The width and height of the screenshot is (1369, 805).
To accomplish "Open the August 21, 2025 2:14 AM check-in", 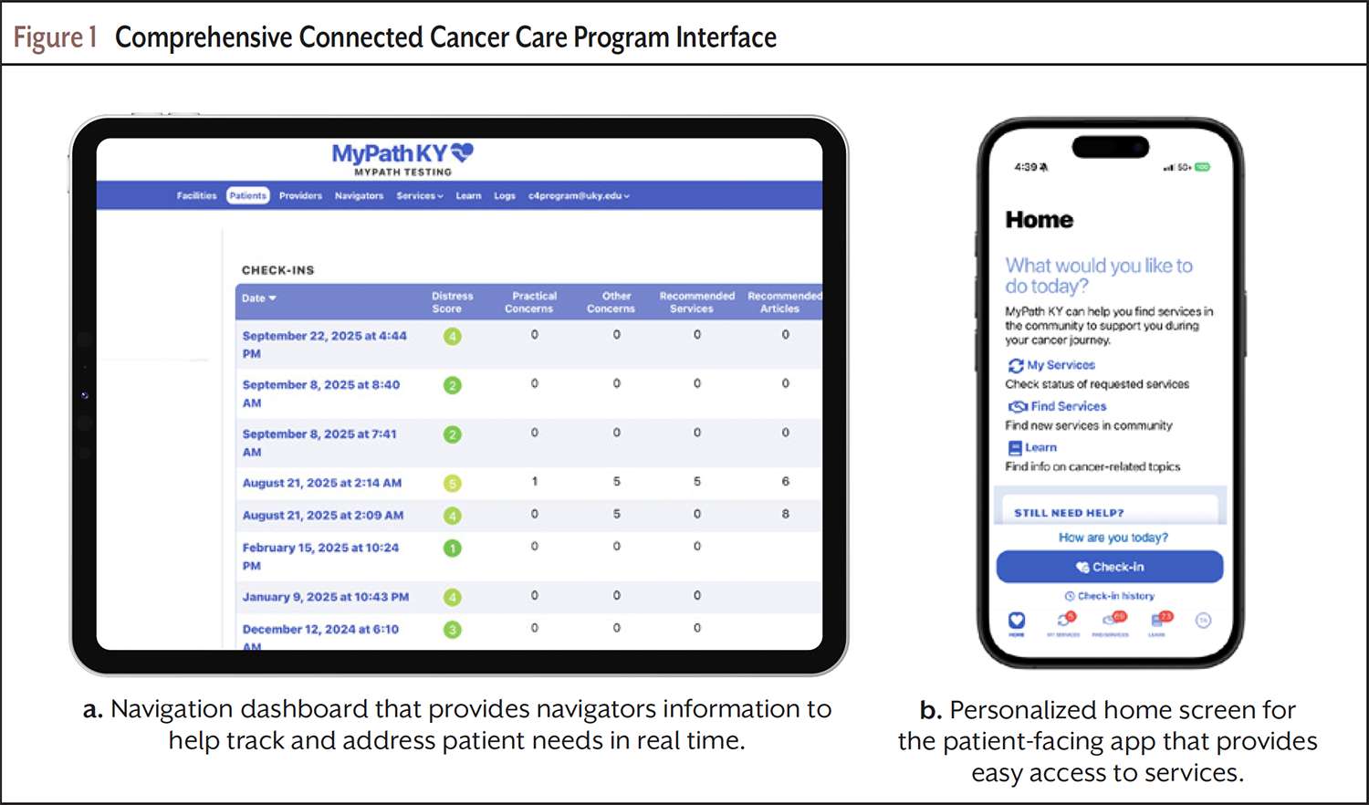I will [x=321, y=483].
